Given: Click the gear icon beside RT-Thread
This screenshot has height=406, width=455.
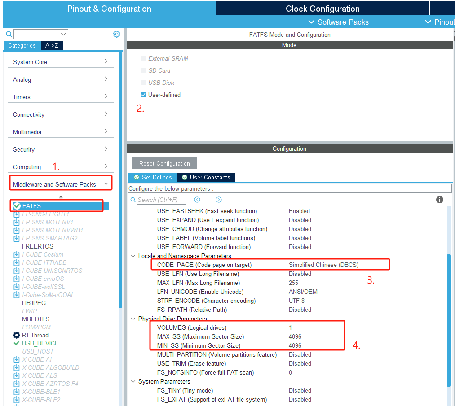Looking at the screenshot, I should 17,335.
